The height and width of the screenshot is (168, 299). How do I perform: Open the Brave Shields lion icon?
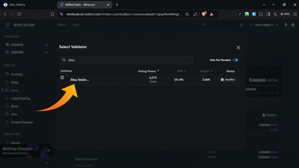click(x=204, y=14)
